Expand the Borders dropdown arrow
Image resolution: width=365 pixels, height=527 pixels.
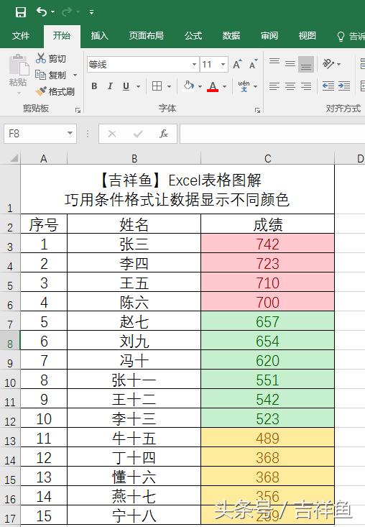170,86
